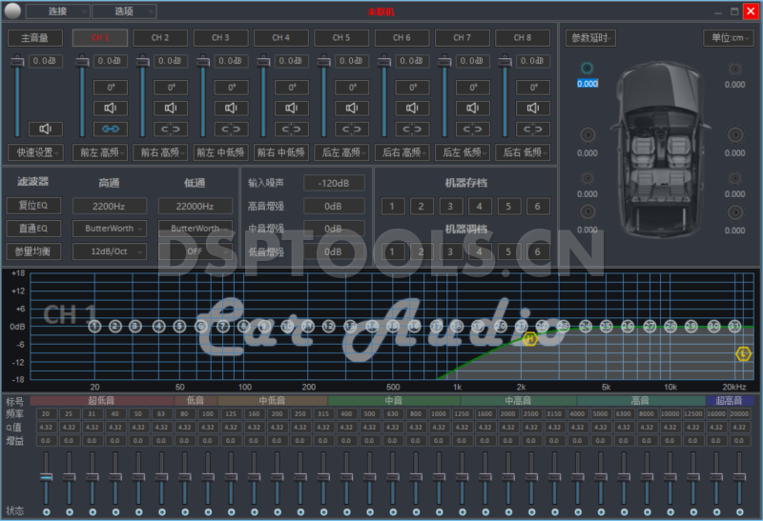This screenshot has width=763, height=521.
Task: Toggle CH 1 link chain icon
Action: pos(111,129)
